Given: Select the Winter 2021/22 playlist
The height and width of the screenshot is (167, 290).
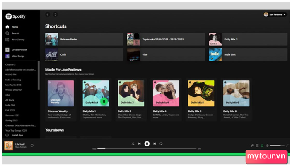Looking at the screenshot, I should 13,90.
